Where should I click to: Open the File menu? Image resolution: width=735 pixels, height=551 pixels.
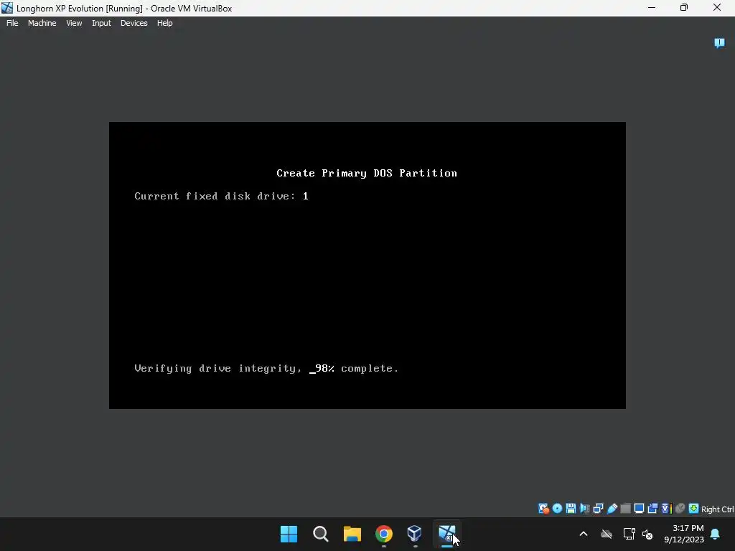(12, 23)
